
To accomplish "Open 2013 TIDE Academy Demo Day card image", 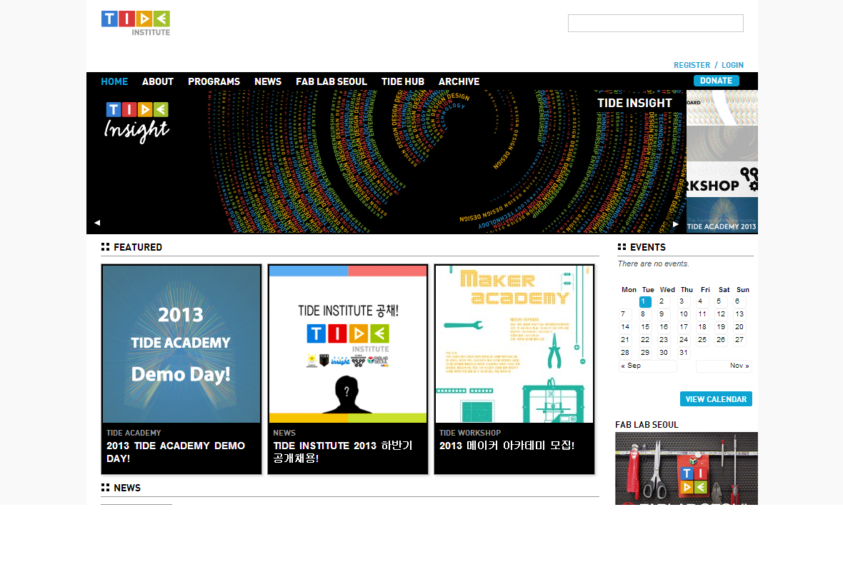I will coord(181,344).
